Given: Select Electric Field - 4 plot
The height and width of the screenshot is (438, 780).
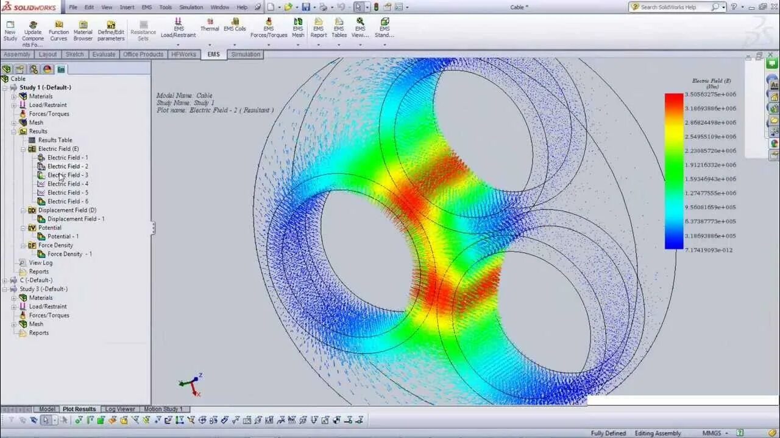Looking at the screenshot, I should pos(63,184).
